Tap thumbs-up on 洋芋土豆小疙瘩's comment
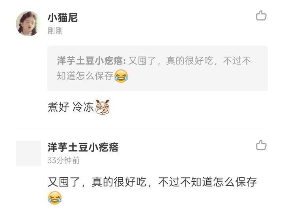Screen dimensions: 284x214 pos(261,145)
